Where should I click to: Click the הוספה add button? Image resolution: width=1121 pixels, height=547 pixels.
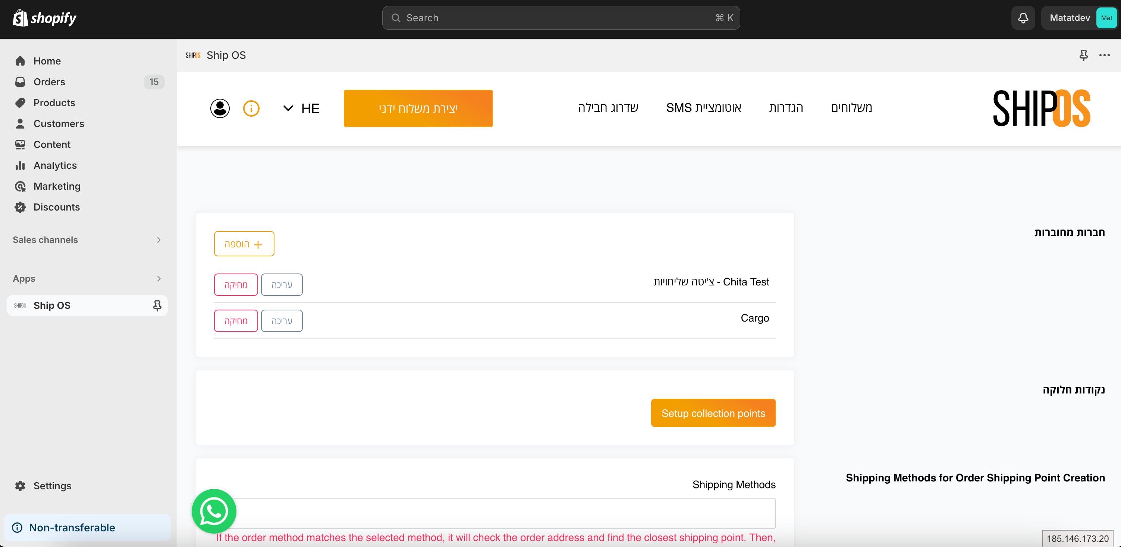[244, 243]
